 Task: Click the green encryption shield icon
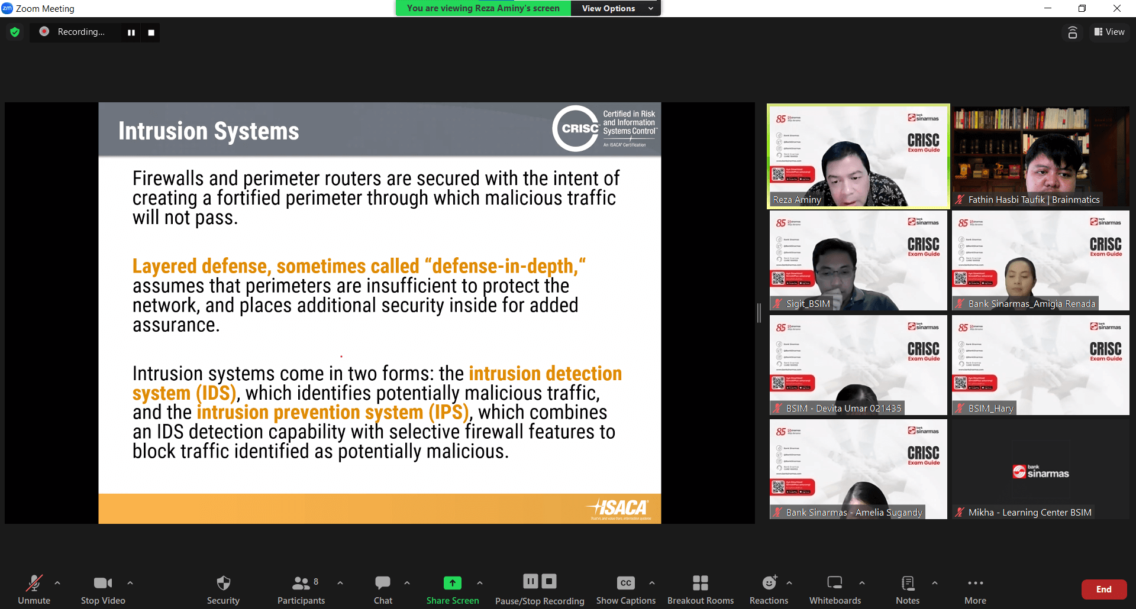point(15,32)
